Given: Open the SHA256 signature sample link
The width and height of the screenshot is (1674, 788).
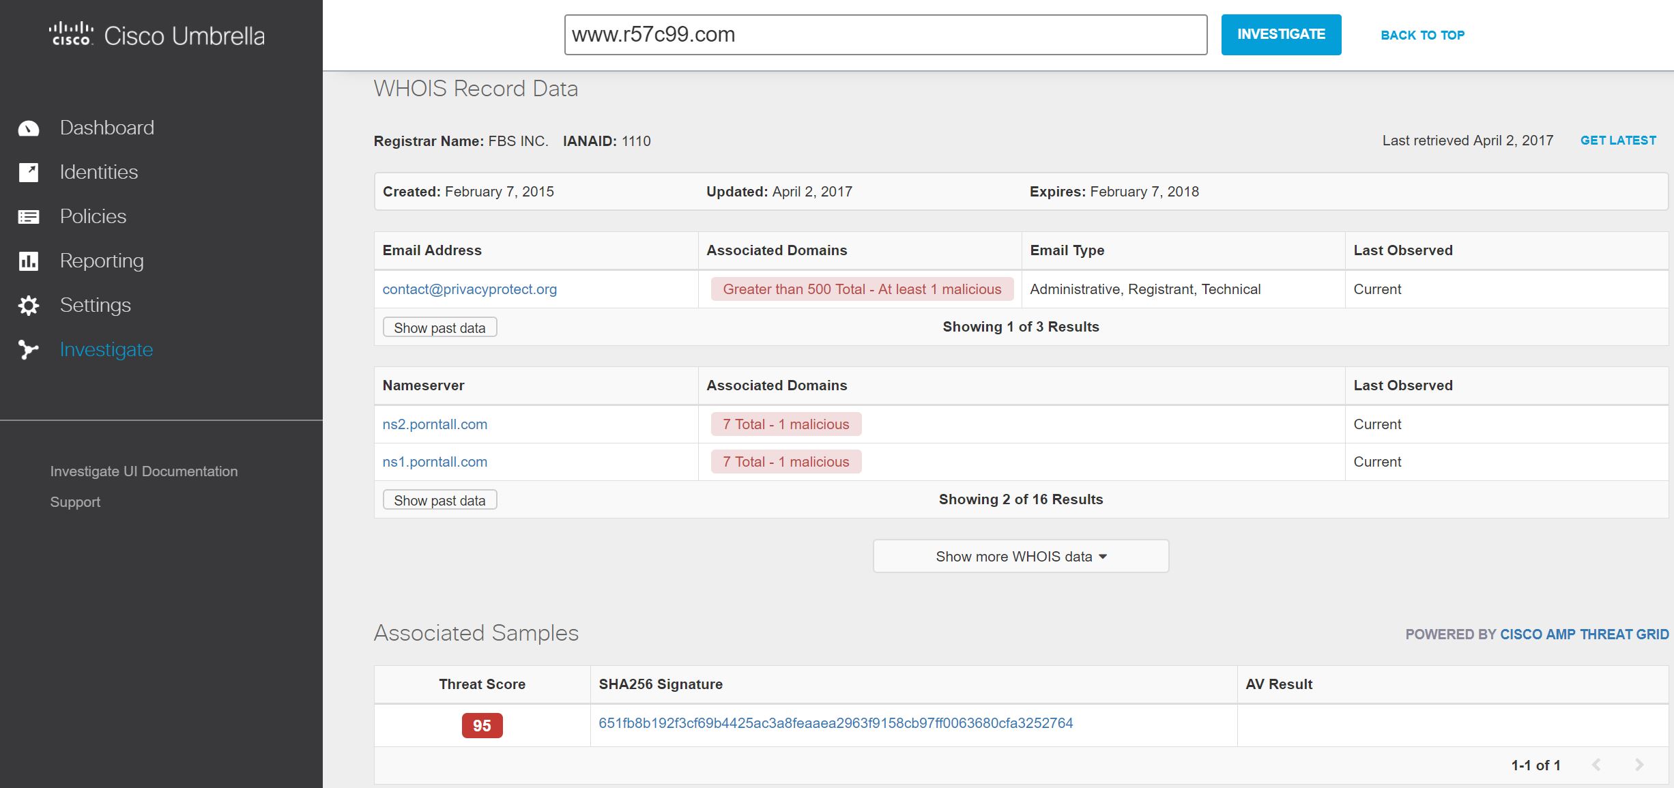Looking at the screenshot, I should click(835, 723).
